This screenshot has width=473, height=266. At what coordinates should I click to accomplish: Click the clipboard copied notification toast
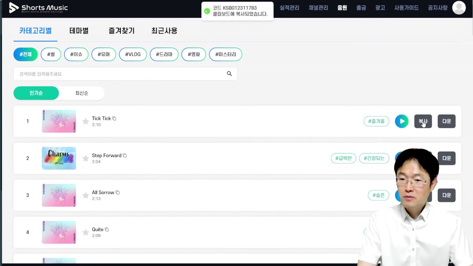click(238, 11)
